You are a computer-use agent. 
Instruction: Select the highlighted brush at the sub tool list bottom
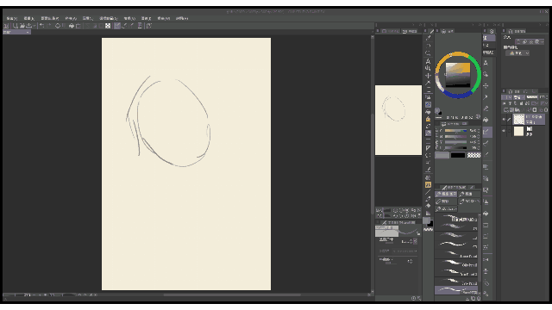456,290
